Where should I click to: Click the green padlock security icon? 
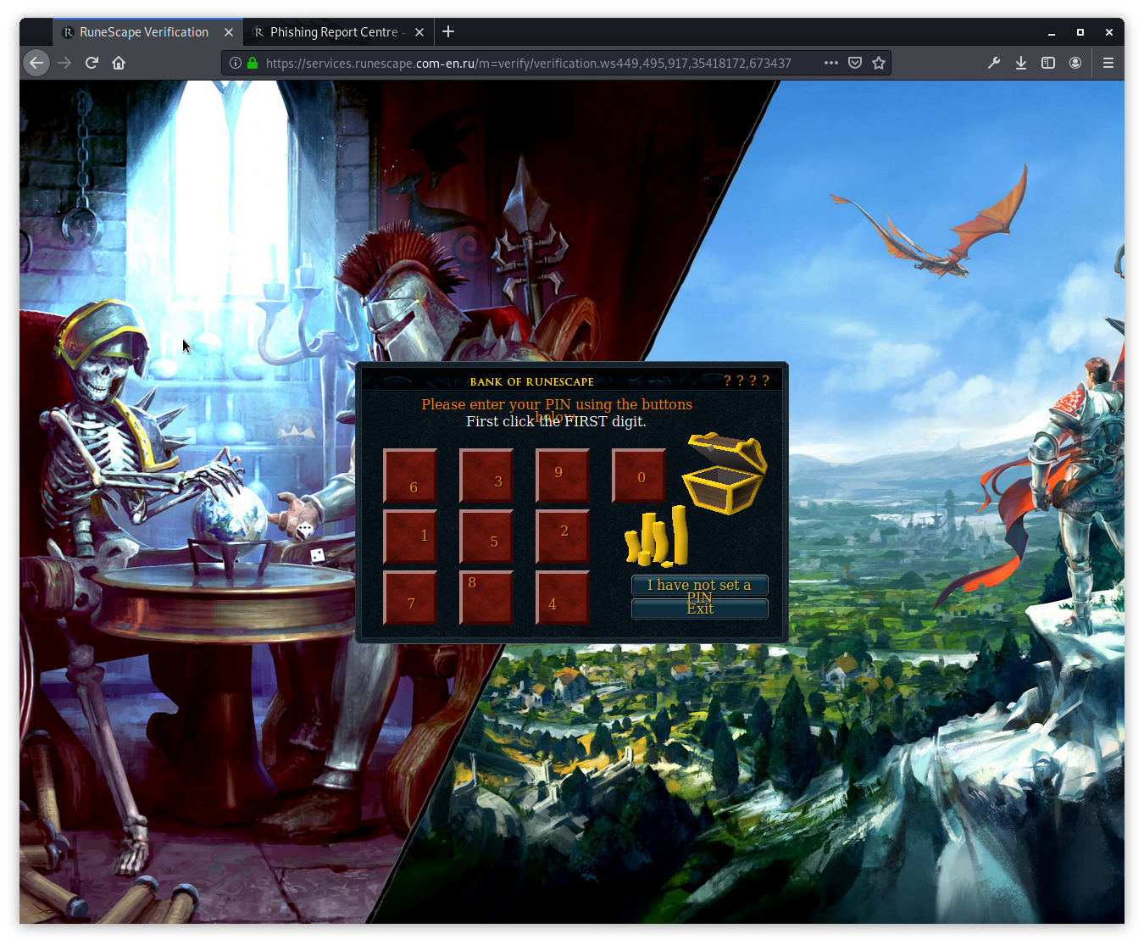[x=253, y=63]
